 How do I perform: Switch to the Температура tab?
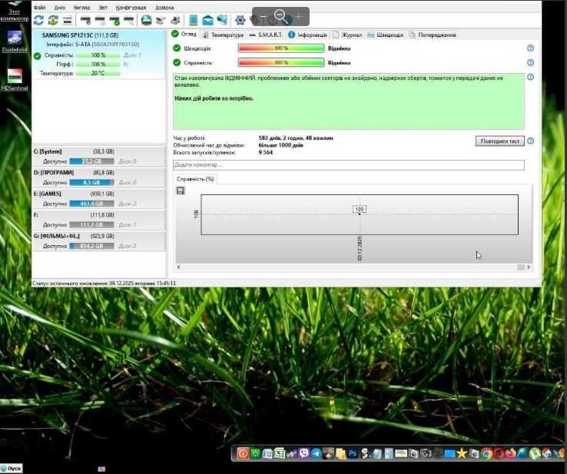point(223,35)
